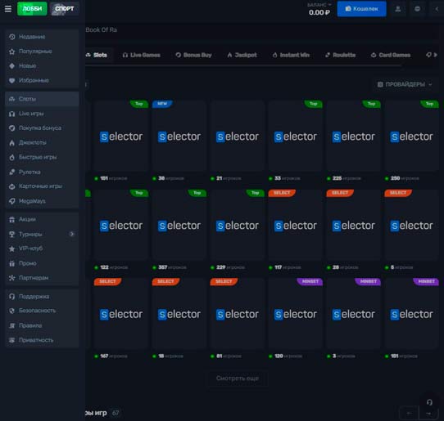Open the hamburger menu icon
This screenshot has height=421, width=444.
coord(8,9)
